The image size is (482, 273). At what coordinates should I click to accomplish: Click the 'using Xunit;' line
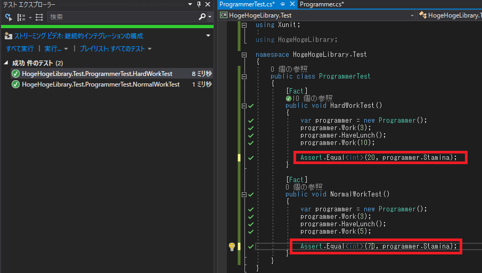pos(278,25)
